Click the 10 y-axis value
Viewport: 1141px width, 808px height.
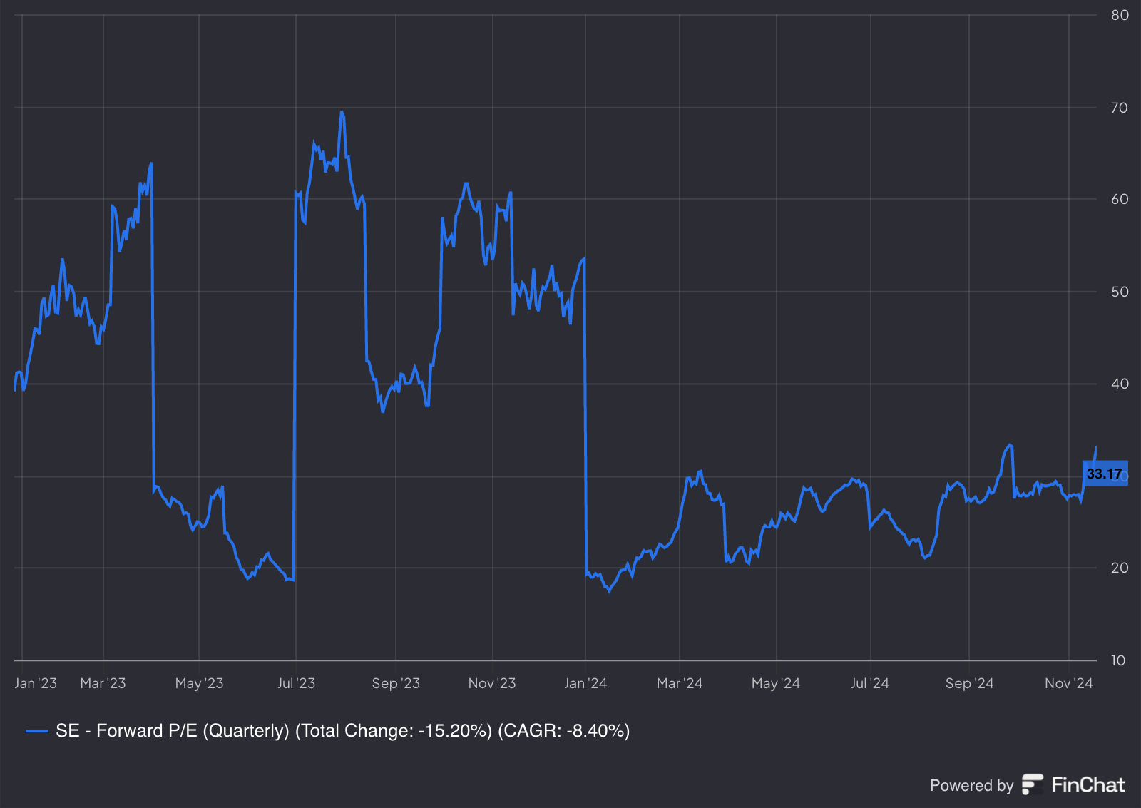point(1118,660)
